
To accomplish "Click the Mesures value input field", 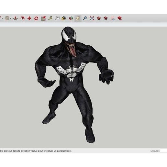I will [163, 151].
